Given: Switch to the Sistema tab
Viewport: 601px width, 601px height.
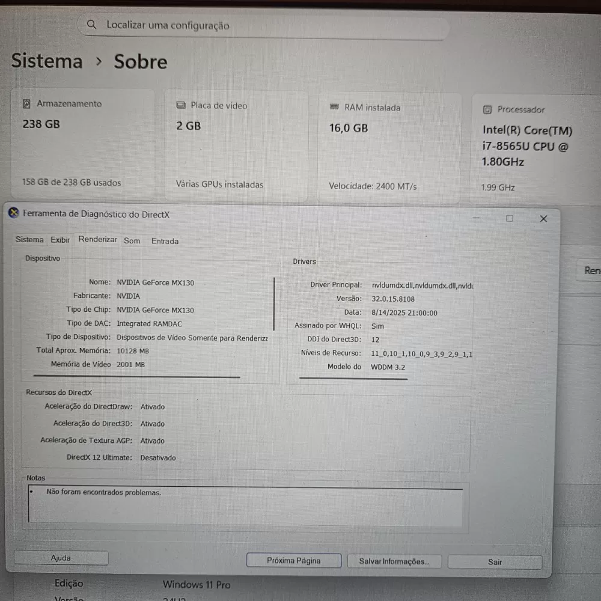Looking at the screenshot, I should 29,240.
